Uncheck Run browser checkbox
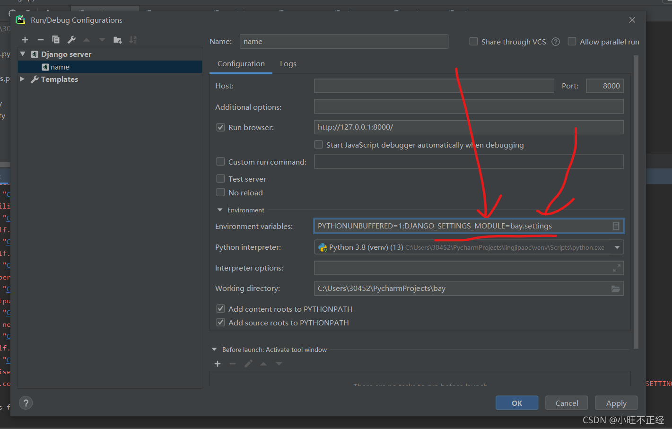The height and width of the screenshot is (429, 672). [220, 127]
